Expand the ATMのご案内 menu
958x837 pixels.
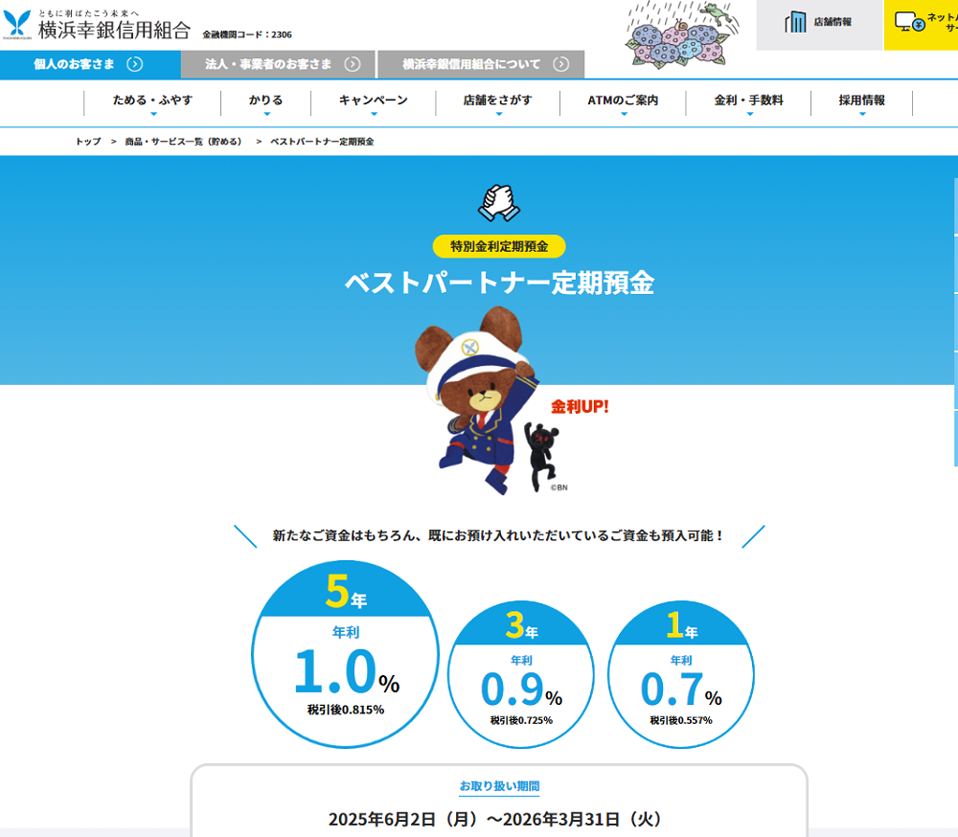(623, 102)
